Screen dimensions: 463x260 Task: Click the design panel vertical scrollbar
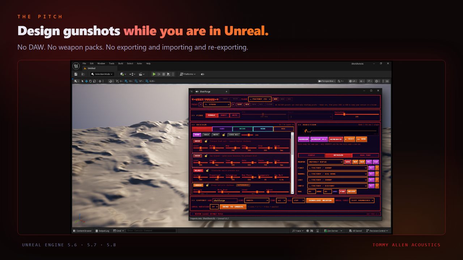(292, 162)
